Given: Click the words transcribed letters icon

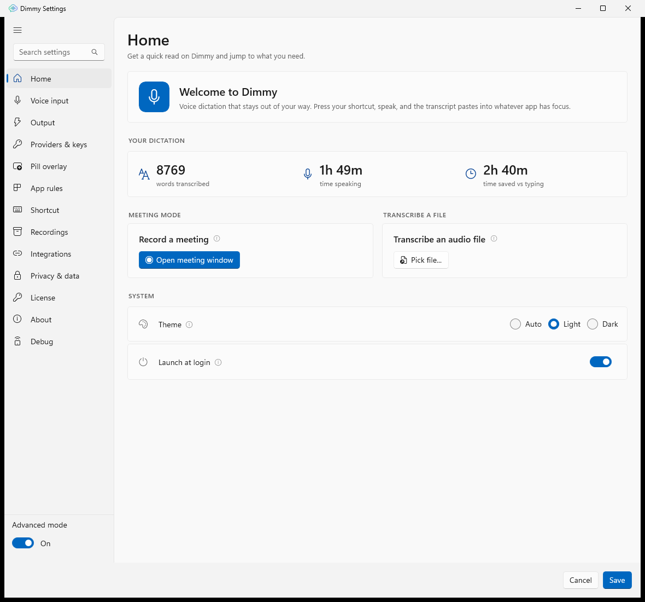Looking at the screenshot, I should pos(144,174).
